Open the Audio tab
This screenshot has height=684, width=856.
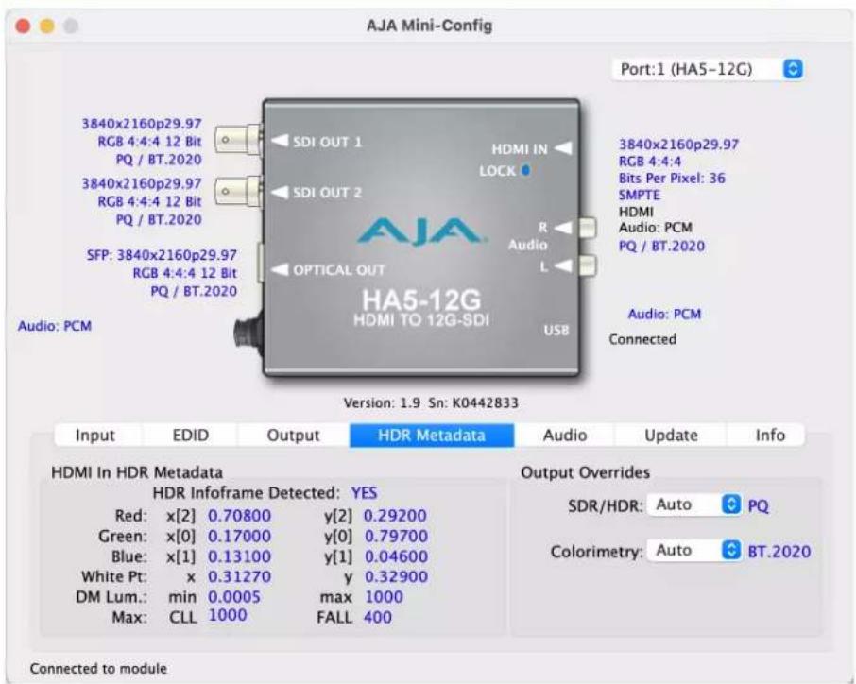click(564, 436)
